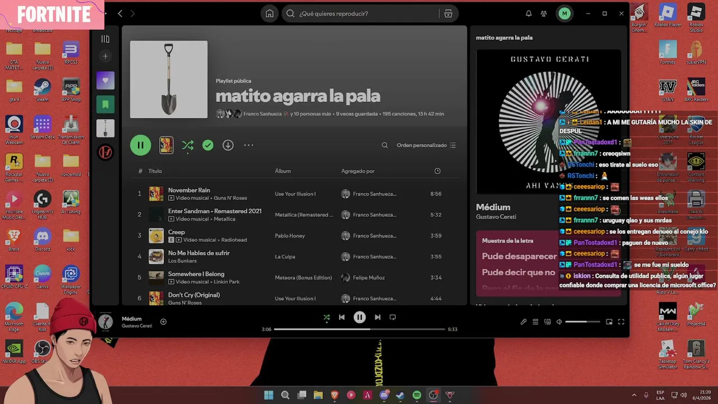Viewport: 718px width, 404px height.
Task: Open Franco Sanhueza in playlist header
Action: click(x=263, y=114)
